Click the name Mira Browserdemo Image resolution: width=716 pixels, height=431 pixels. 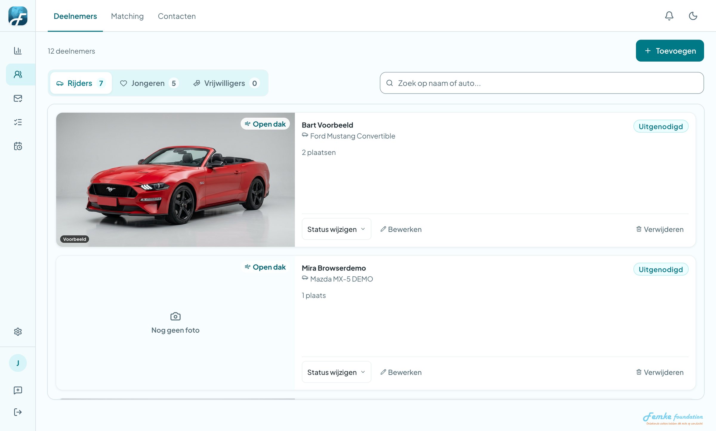[x=334, y=268]
